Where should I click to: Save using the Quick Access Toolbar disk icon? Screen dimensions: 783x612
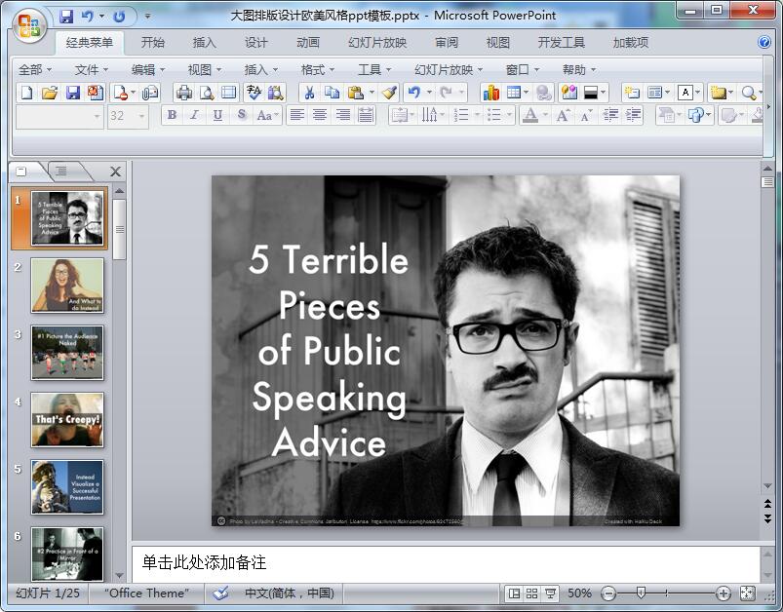[66, 16]
